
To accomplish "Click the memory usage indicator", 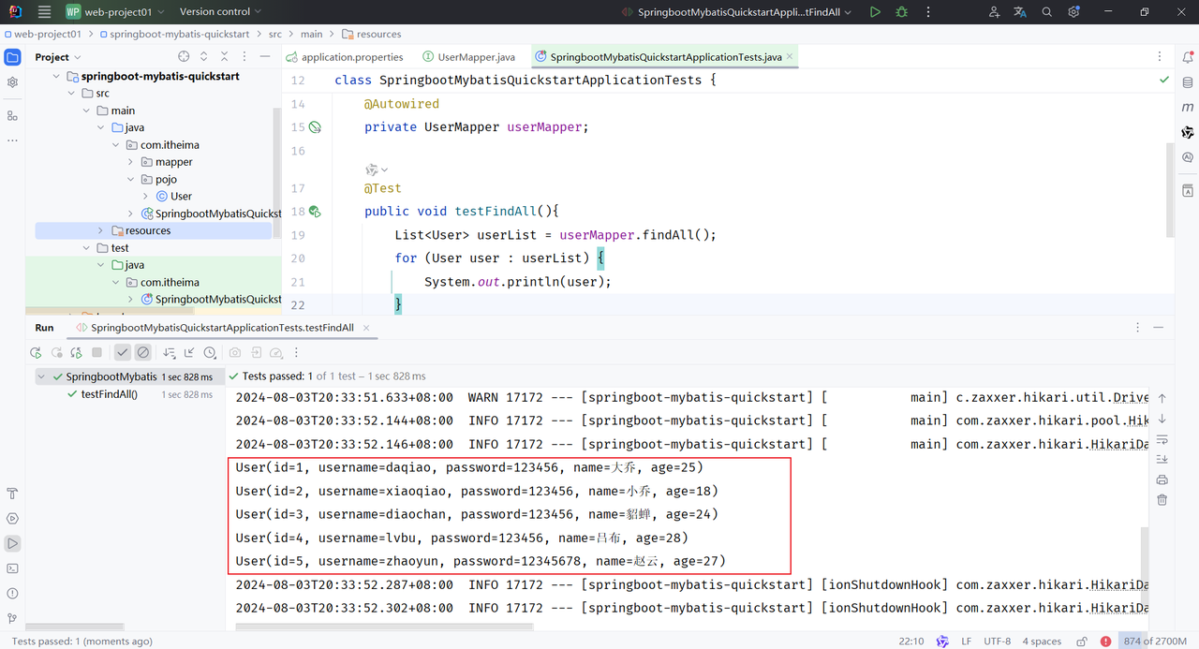I will coord(1155,642).
